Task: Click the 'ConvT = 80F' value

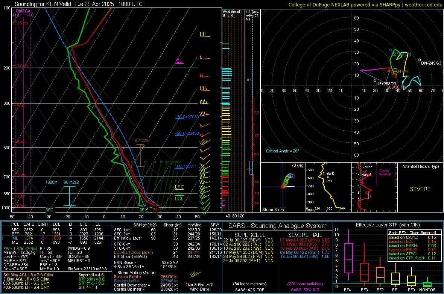Action: click(x=51, y=256)
